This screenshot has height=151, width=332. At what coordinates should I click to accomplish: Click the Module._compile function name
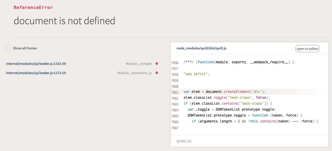[x=139, y=64]
